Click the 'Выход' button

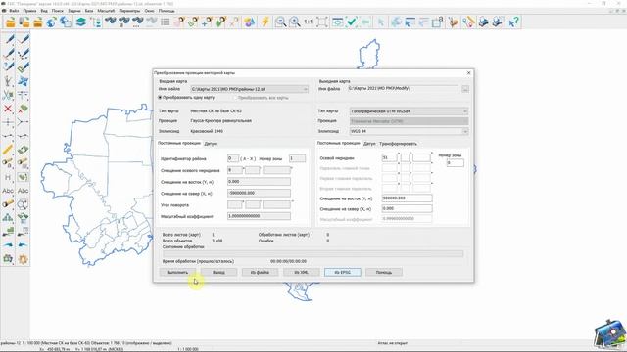218,272
